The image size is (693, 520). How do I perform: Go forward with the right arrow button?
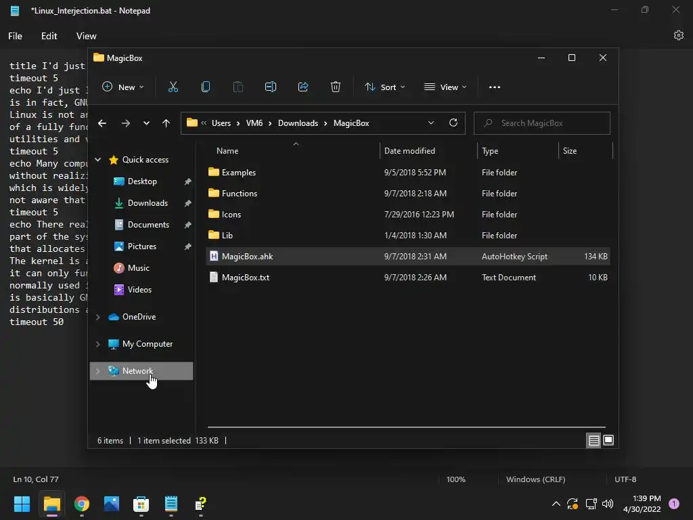125,123
